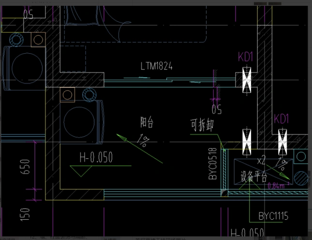312x240 pixels.
Task: Click the upper magenta KD1 label
Action: point(246,57)
